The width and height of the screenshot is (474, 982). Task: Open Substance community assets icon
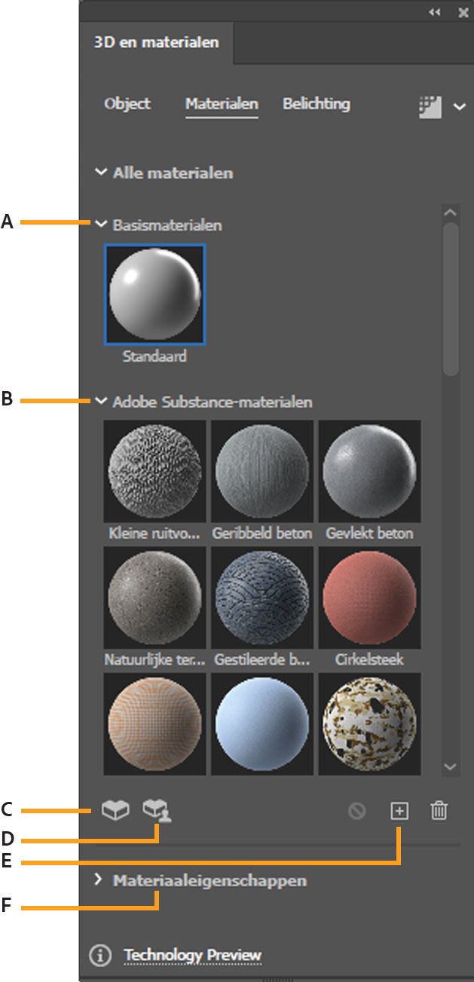click(x=157, y=811)
